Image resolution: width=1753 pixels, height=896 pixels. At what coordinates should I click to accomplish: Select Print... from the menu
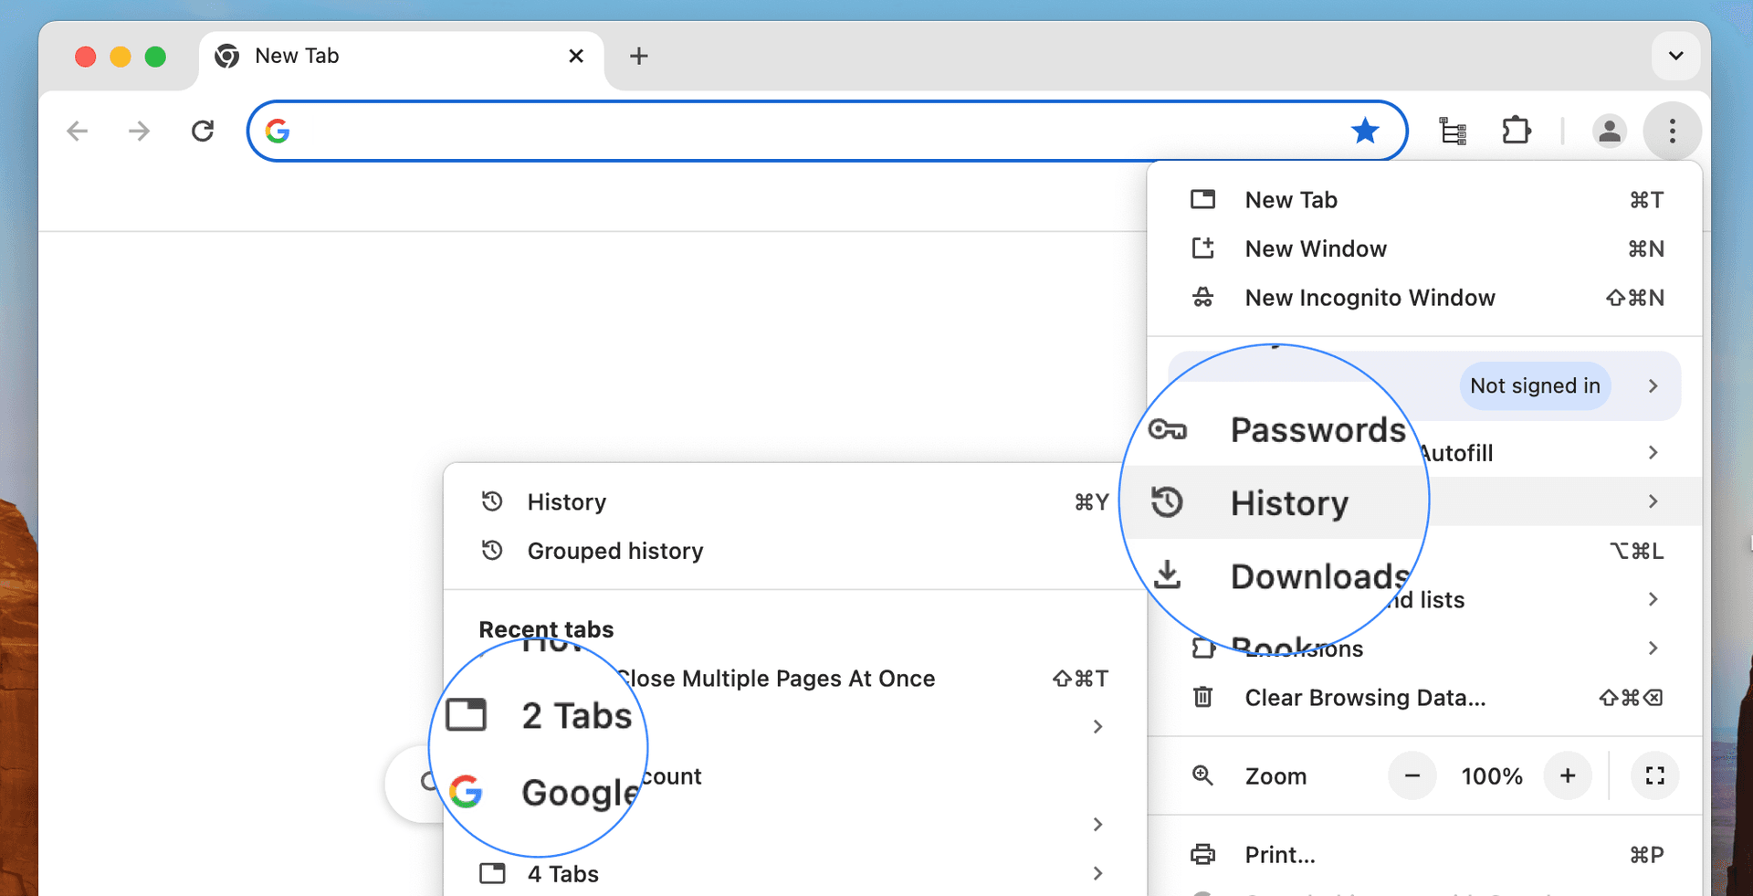point(1280,854)
